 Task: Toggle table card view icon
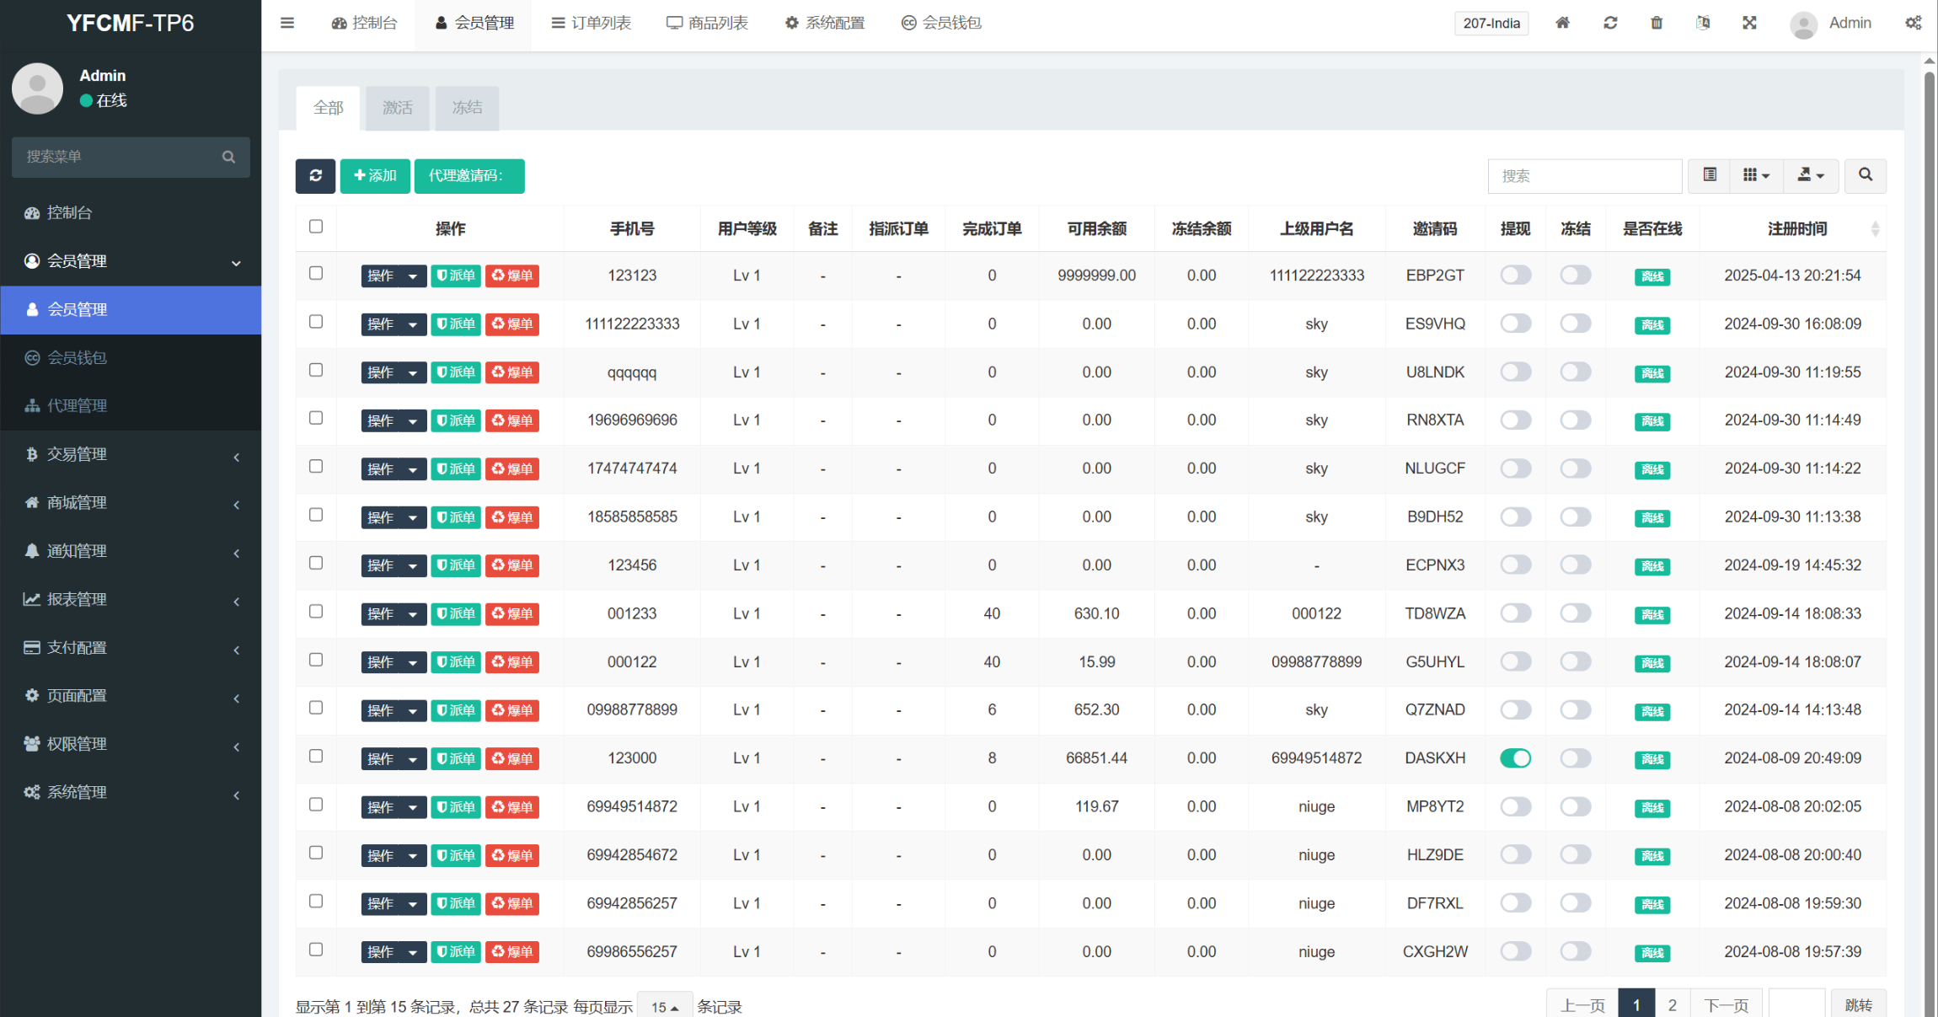[1710, 175]
